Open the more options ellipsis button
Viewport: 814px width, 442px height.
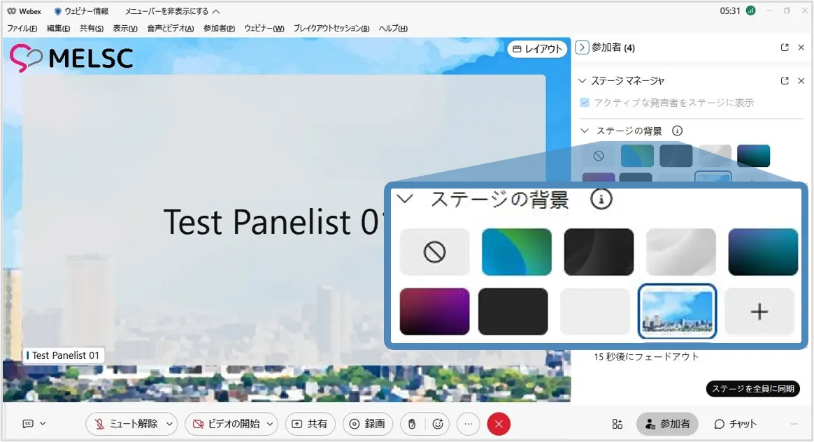click(x=468, y=424)
